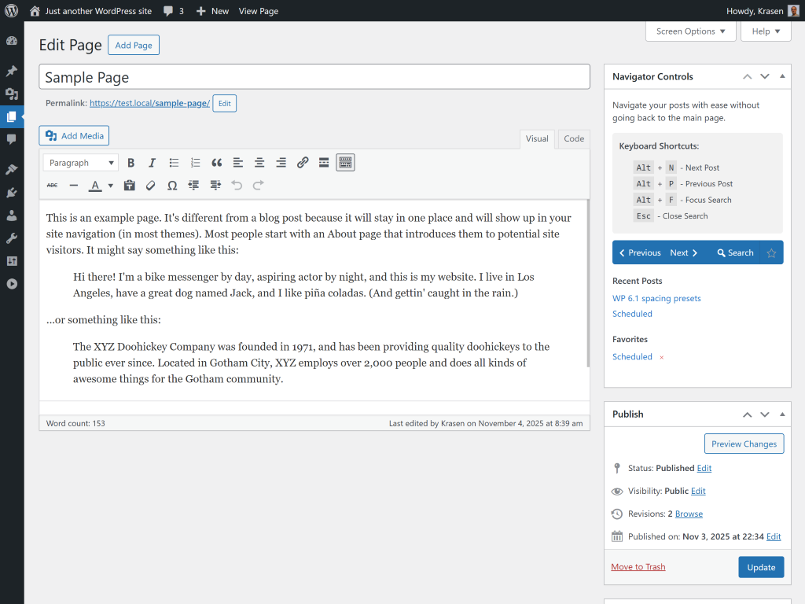Image resolution: width=805 pixels, height=604 pixels.
Task: Switch to the Code editor tab
Action: [574, 138]
